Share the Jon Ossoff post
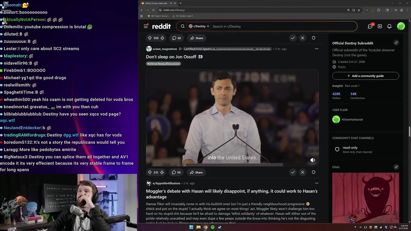Screen dimensions: 411x231 (x=196, y=172)
